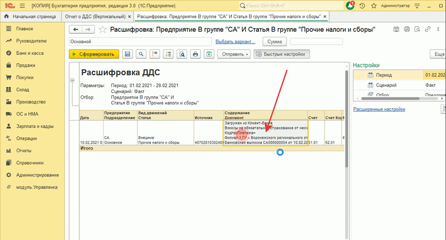446x240 pixels.
Task: Save report with header diskette icon
Action: coord(396,29)
